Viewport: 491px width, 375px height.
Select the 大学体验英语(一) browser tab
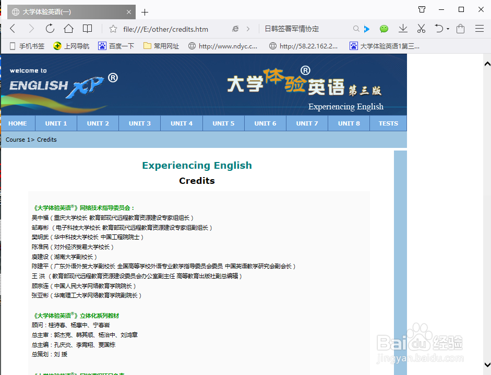[71, 12]
